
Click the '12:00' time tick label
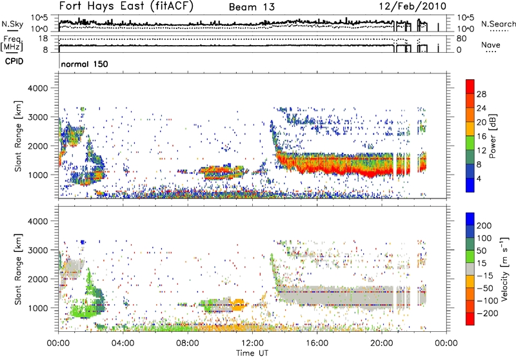(252, 343)
